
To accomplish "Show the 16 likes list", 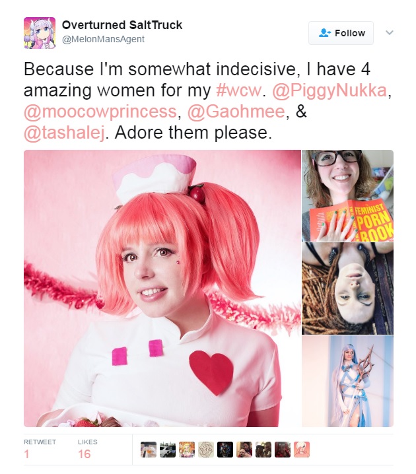I will (x=87, y=449).
